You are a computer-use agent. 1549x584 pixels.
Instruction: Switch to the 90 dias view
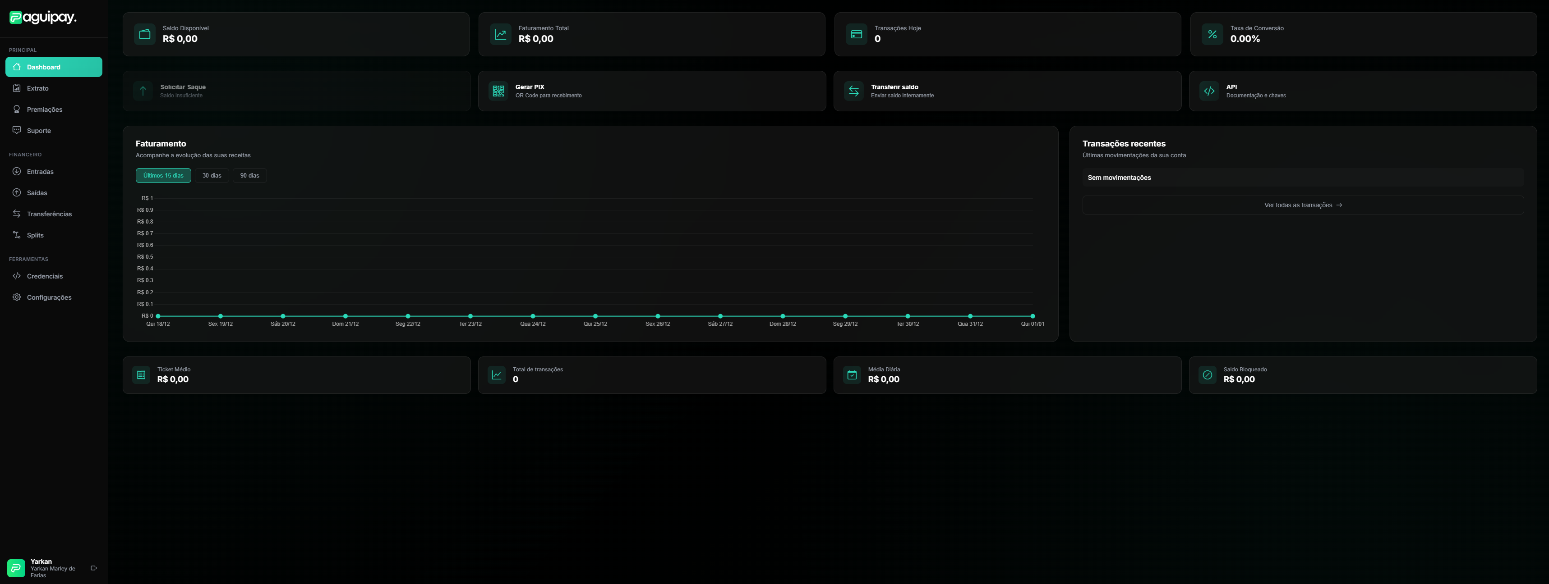coord(249,175)
